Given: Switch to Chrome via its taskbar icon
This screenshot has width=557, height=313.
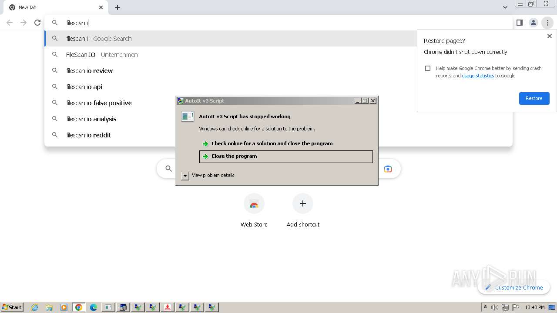Looking at the screenshot, I should click(79, 307).
